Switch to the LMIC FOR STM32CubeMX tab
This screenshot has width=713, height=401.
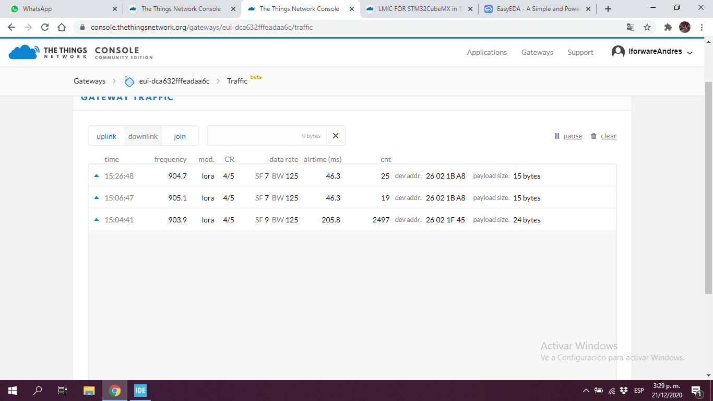click(x=420, y=9)
